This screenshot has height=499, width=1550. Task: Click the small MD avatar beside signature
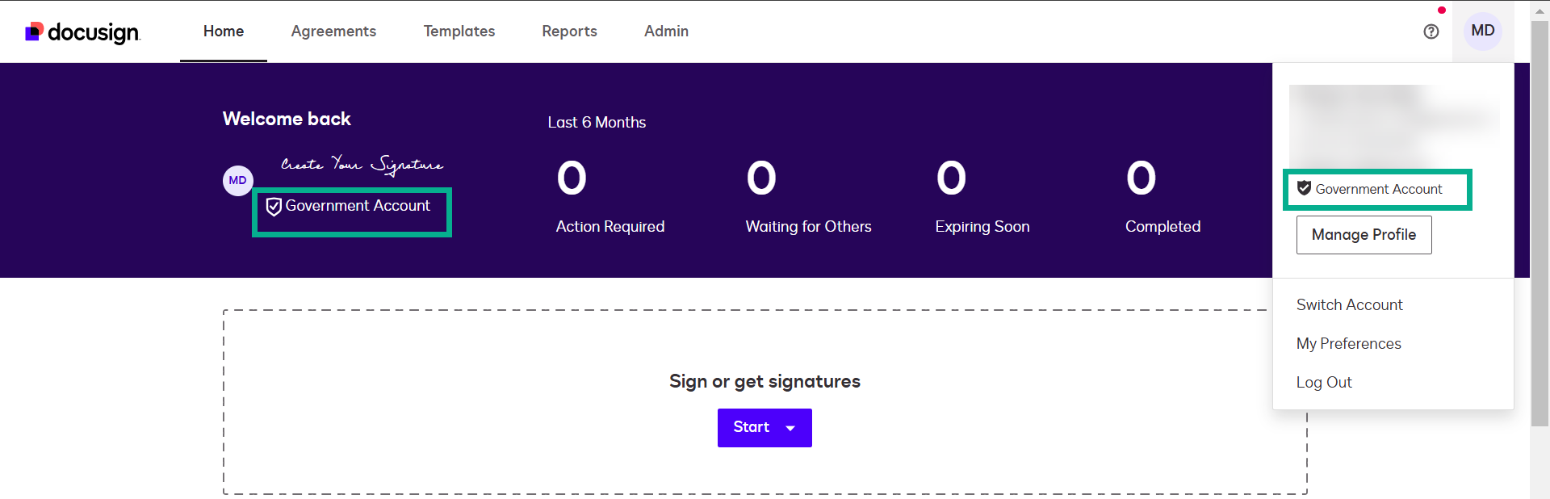pos(237,180)
